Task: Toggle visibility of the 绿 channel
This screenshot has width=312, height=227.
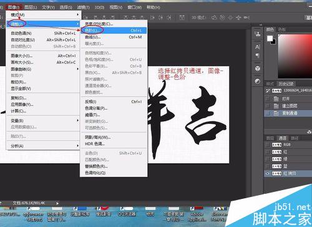Action: 268,159
